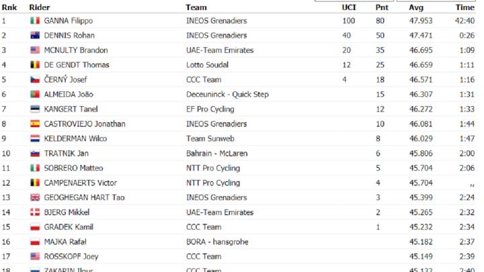This screenshot has width=484, height=272.
Task: Click the Australian flag next to DENNIS Rohan
Action: pos(35,36)
